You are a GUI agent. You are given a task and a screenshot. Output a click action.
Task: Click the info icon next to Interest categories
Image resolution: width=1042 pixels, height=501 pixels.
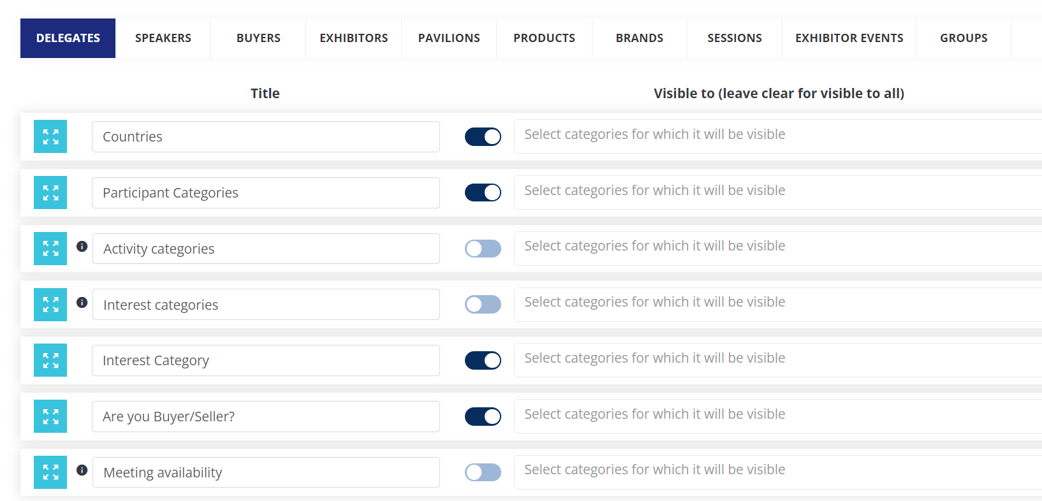[82, 302]
